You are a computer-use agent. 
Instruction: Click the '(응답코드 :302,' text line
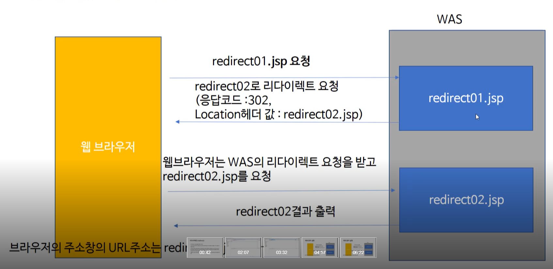(233, 100)
